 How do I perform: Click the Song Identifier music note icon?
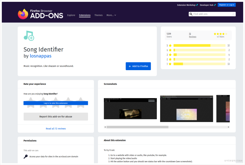tap(29, 36)
